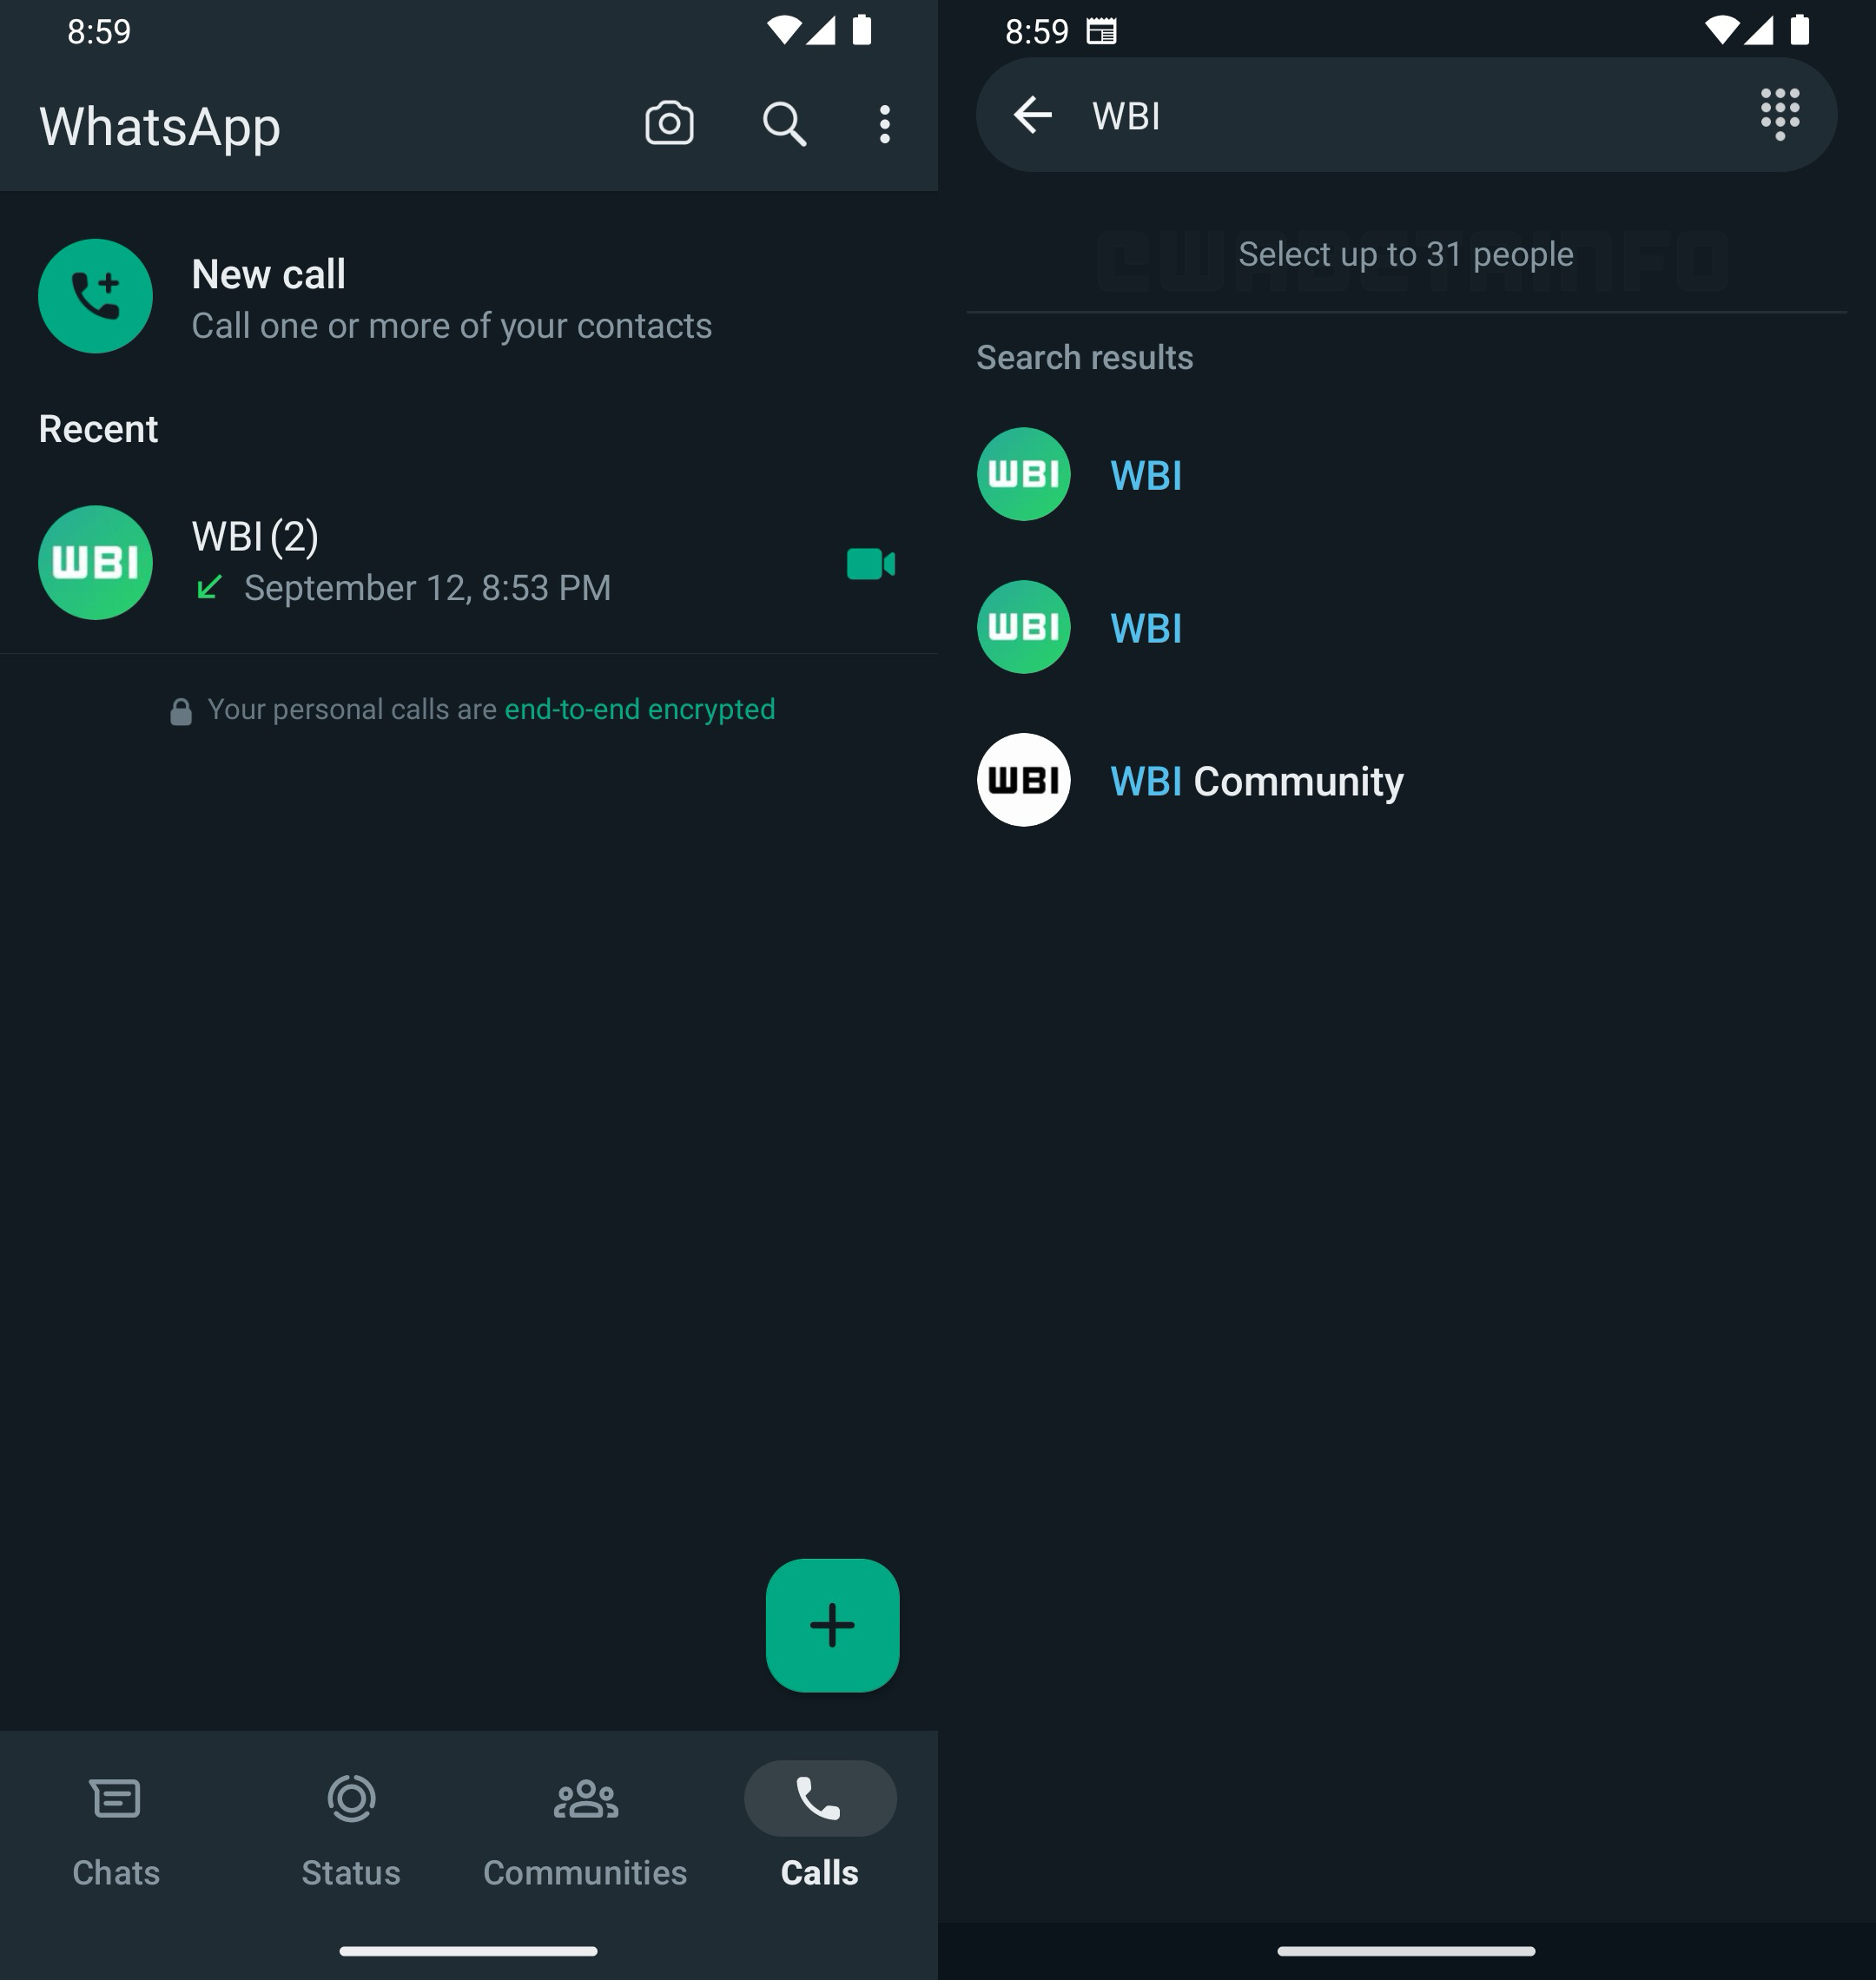Tap the grid/dialpad icon in WBI search

(1780, 113)
